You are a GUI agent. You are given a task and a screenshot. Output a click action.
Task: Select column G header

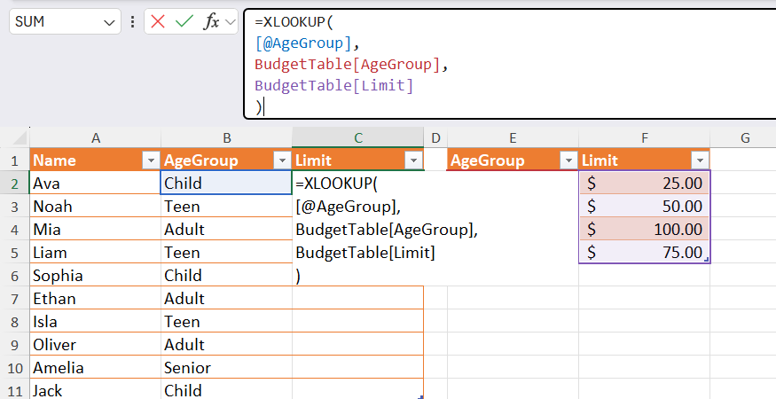743,138
